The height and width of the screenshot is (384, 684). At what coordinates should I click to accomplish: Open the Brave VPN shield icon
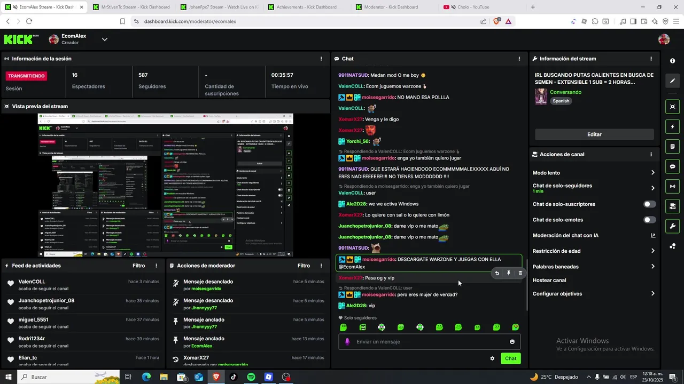coord(665,21)
